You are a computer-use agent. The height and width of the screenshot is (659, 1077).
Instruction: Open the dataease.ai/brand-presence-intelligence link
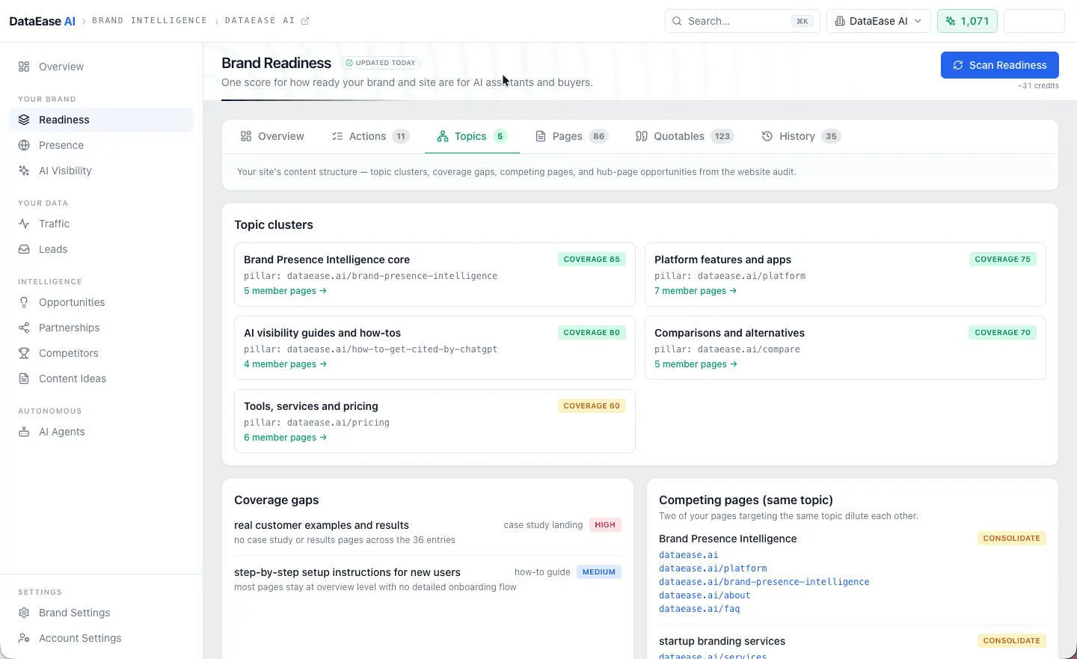[x=764, y=582]
